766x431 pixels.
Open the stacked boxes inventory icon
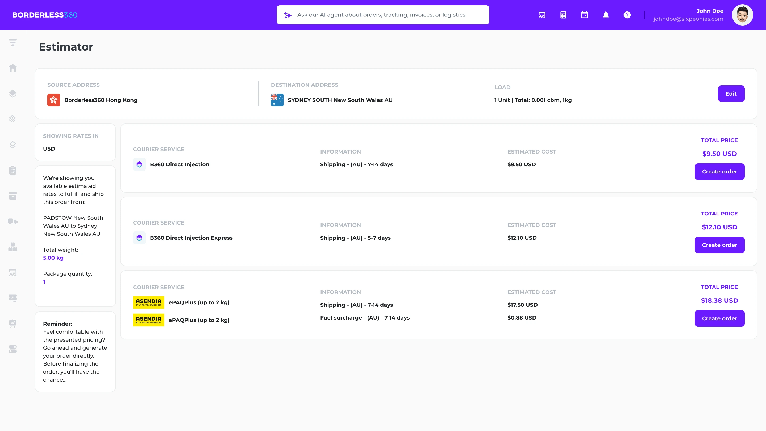click(x=13, y=247)
